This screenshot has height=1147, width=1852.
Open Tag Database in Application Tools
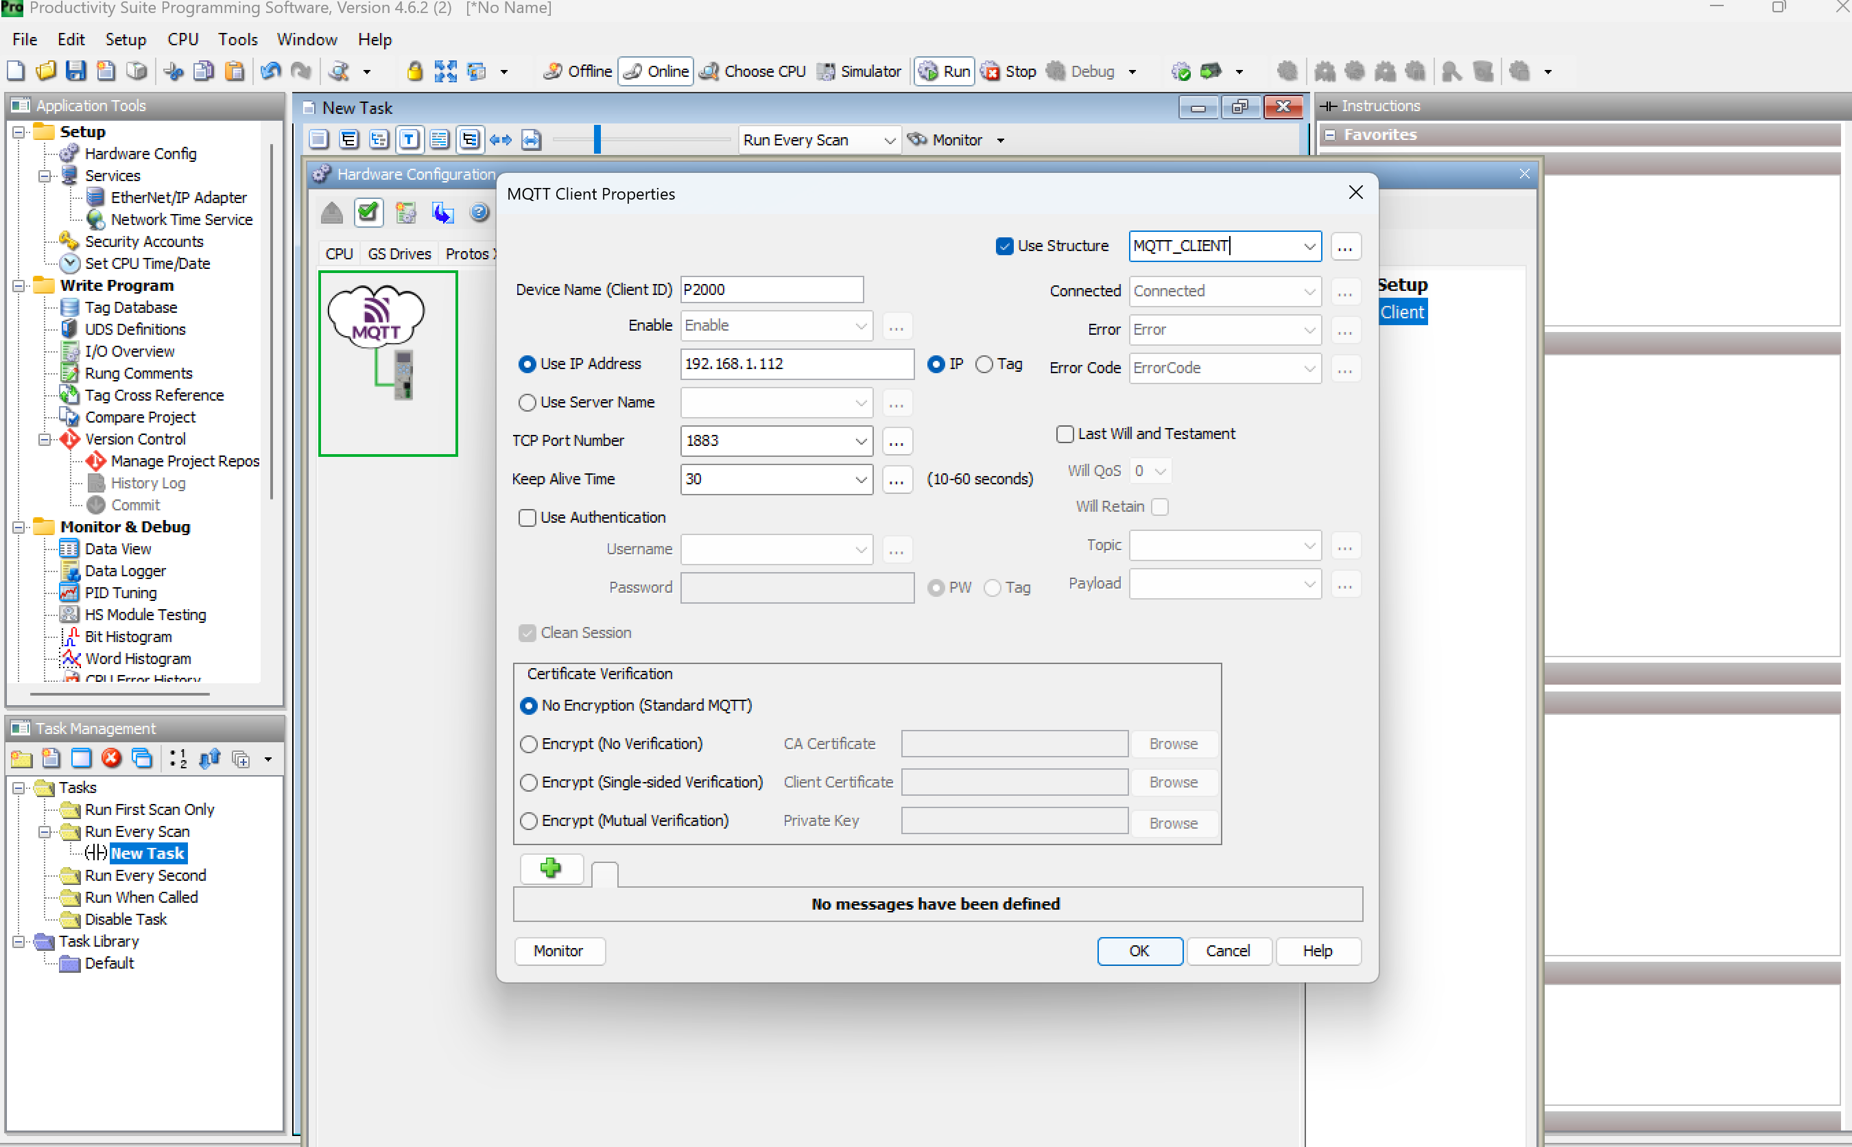pyautogui.click(x=130, y=307)
